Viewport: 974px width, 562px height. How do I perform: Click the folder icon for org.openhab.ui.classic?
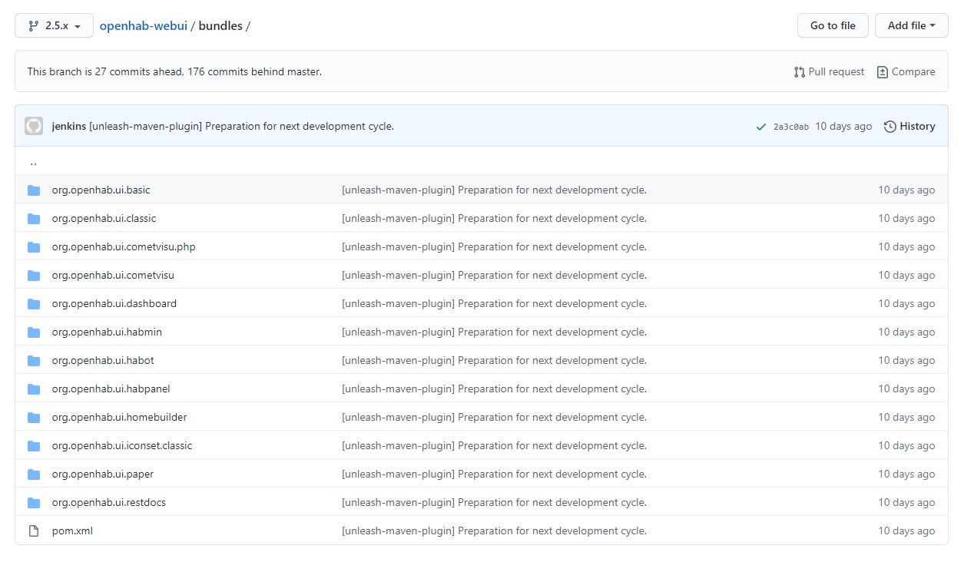point(34,218)
